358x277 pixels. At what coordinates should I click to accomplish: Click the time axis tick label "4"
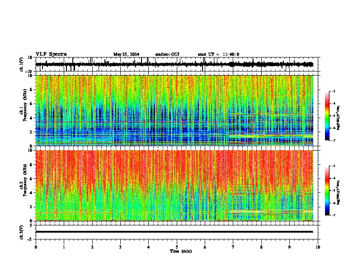pyautogui.click(x=149, y=247)
